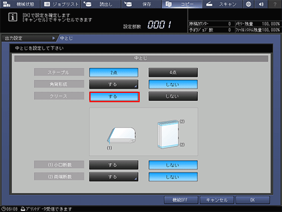The height and width of the screenshot is (212, 282).
Task: Set クリース to しない
Action: click(173, 96)
